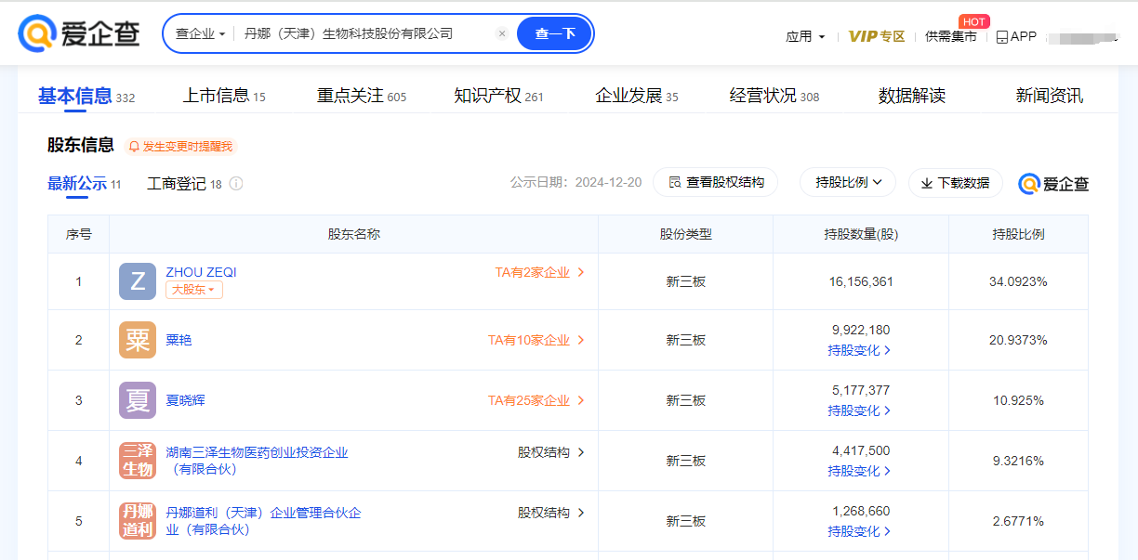Click the info icon beside 工商登记
This screenshot has height=560, width=1138.
click(x=236, y=184)
